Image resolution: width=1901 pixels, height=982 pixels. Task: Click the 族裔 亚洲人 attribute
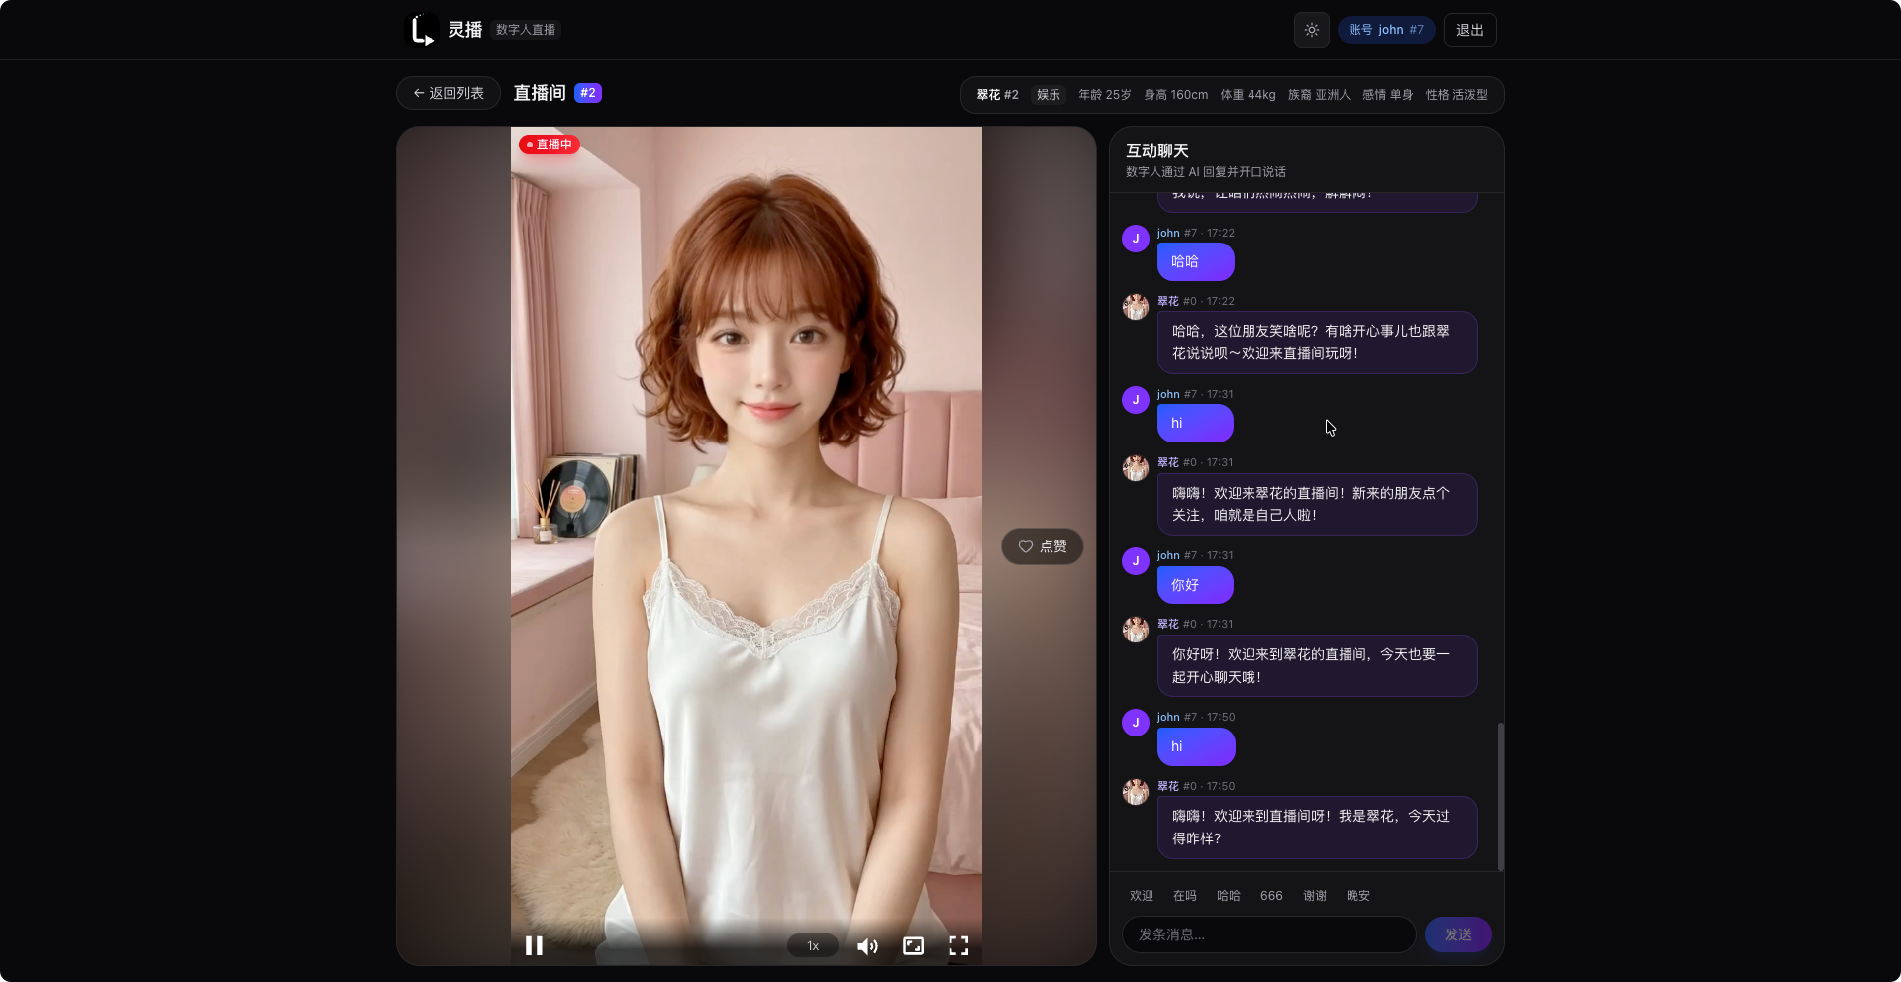pyautogui.click(x=1319, y=95)
